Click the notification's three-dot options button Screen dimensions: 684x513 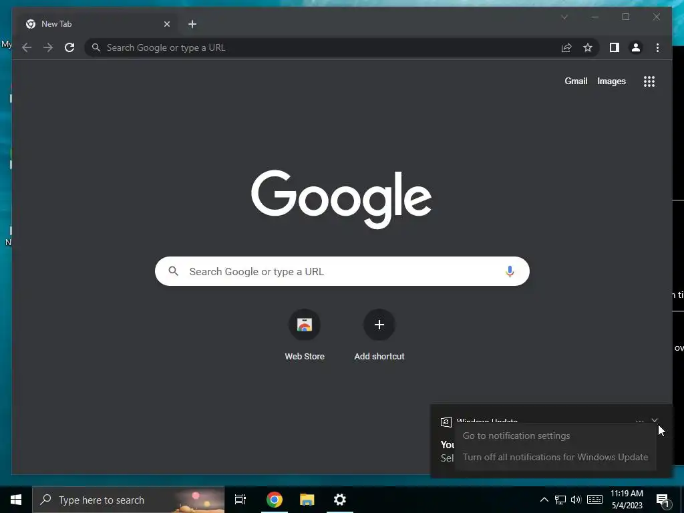tap(639, 421)
